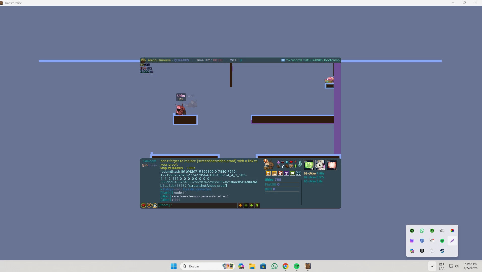482x272 pixels.
Task: Click the Buscar taskbar search box
Action: [208, 266]
